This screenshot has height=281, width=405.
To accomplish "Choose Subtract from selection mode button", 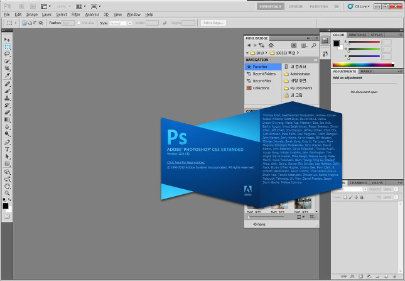I will [x=35, y=23].
